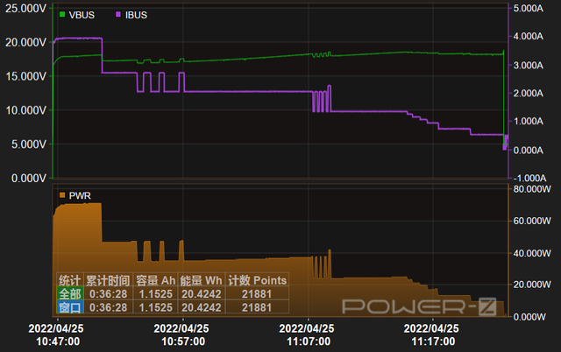Toggle the VBUS legend label
The width and height of the screenshot is (561, 352).
click(82, 15)
